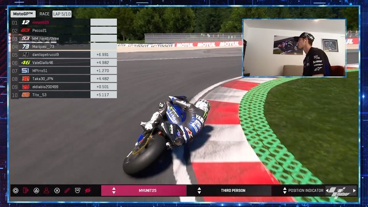Click the player webcam feed overlay

tap(294, 48)
